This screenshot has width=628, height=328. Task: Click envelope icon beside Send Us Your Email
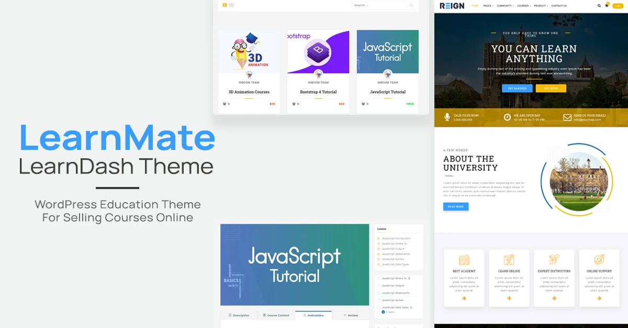567,117
